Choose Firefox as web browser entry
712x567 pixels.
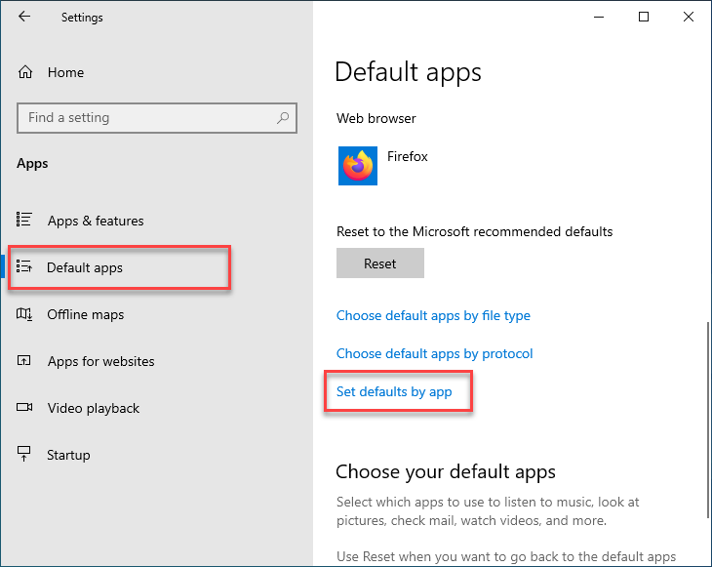[383, 166]
